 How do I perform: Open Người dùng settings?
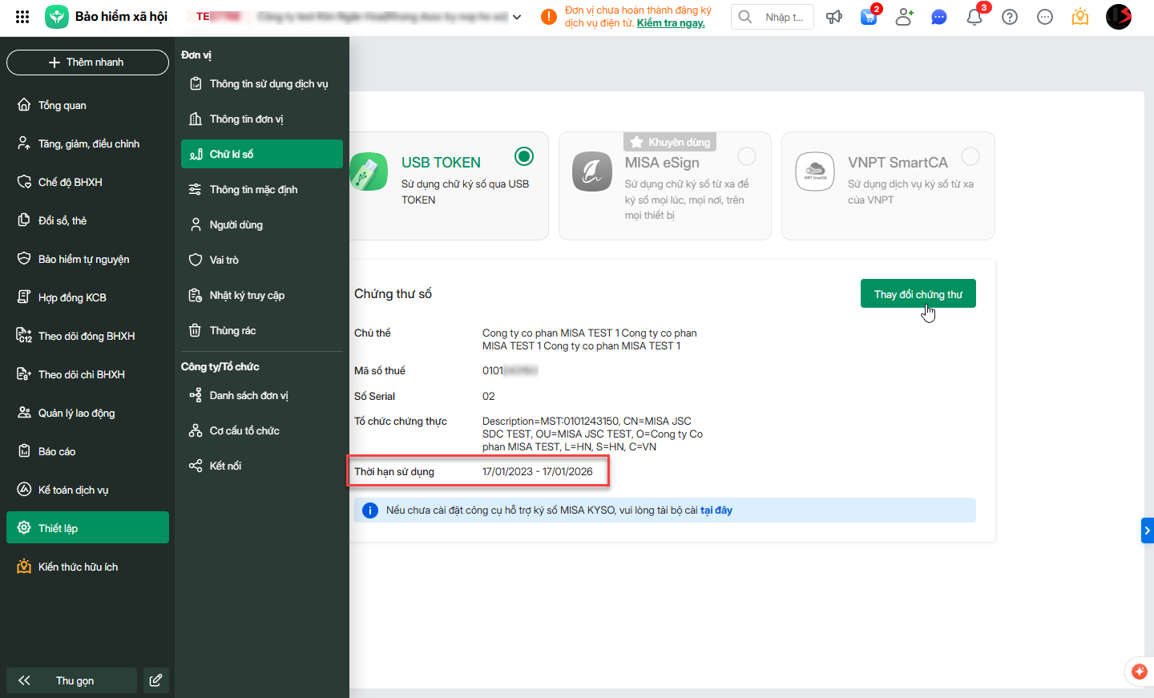click(262, 224)
